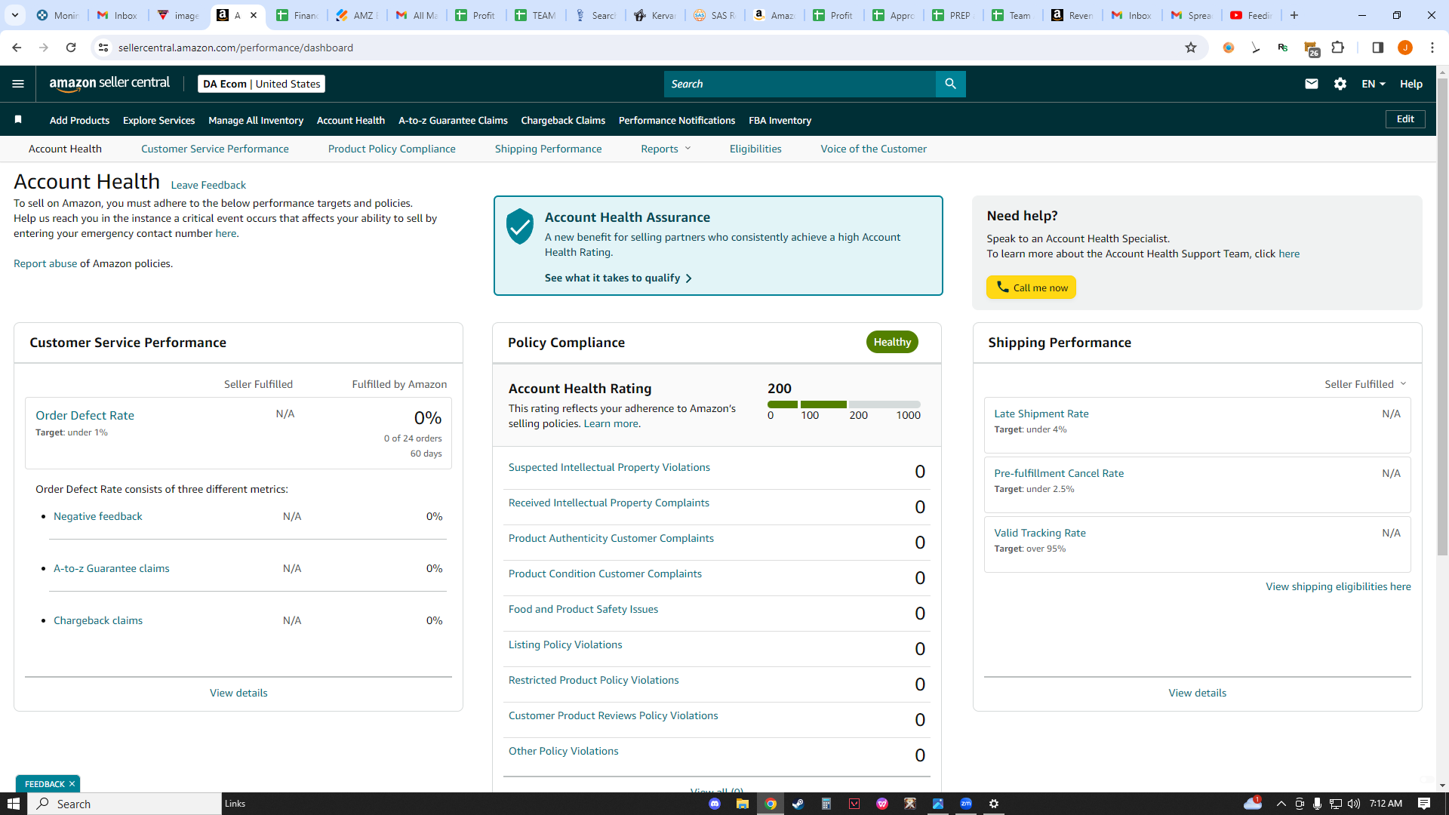This screenshot has height=815, width=1449.
Task: Open the Valid Tracking Rate link
Action: point(1040,533)
